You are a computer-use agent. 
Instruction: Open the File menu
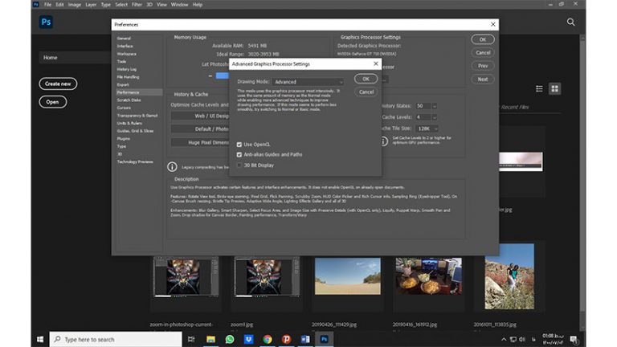47,5
